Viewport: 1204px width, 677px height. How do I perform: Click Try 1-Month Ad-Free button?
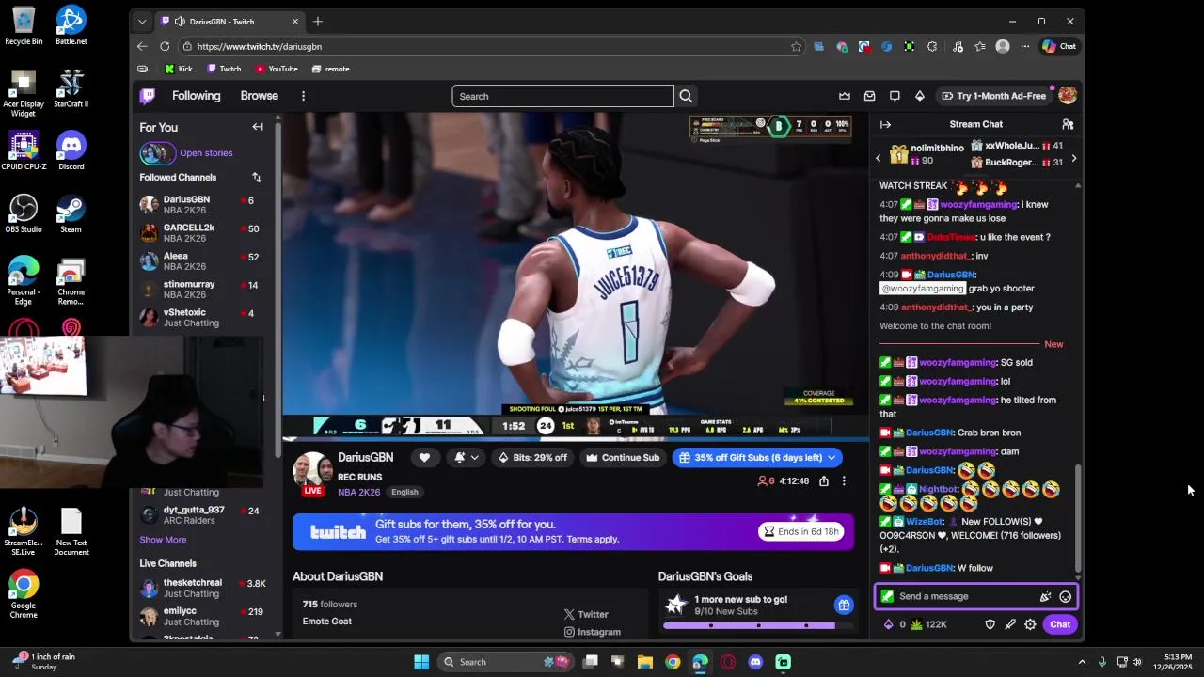click(x=992, y=96)
